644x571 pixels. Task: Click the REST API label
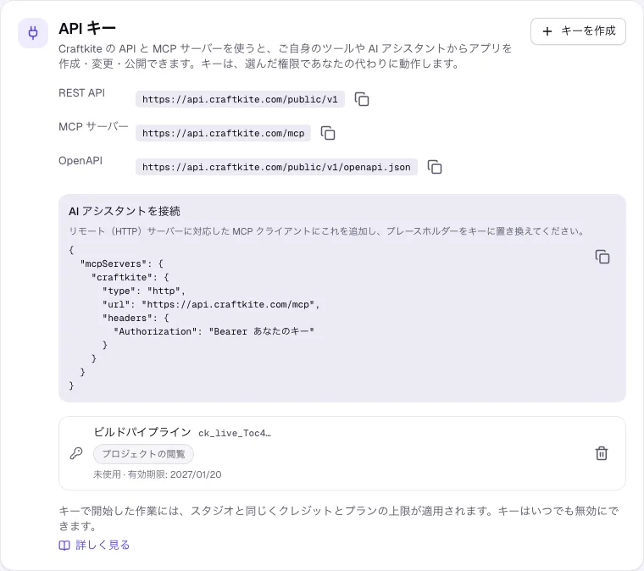coord(81,93)
